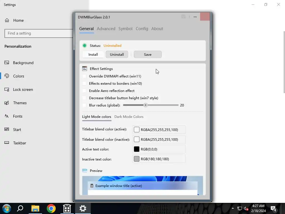Select Light Mode colors tab
This screenshot has height=214, width=285.
[x=97, y=117]
